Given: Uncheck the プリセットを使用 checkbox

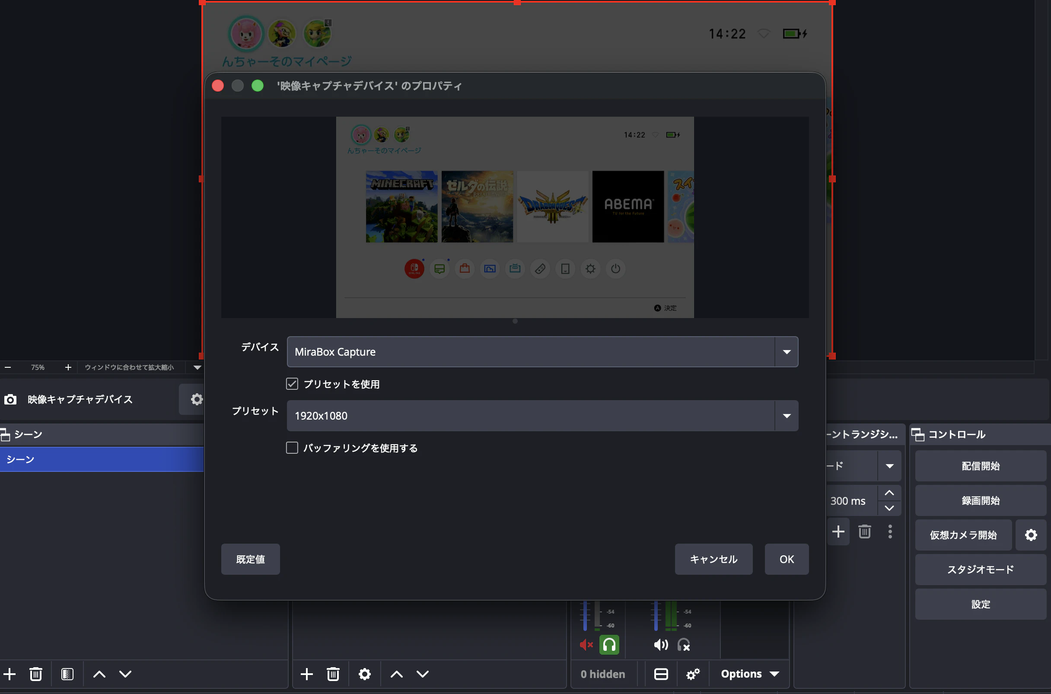Looking at the screenshot, I should [292, 384].
